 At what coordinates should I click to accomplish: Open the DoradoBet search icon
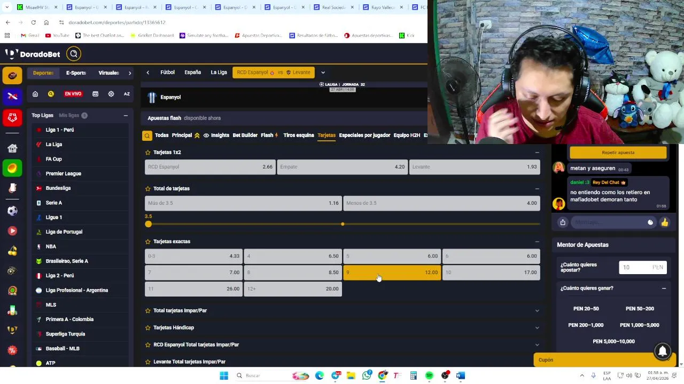(74, 53)
